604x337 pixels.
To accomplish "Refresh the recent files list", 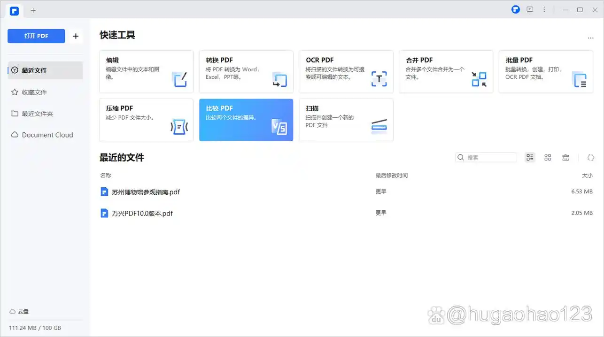I will [x=591, y=158].
